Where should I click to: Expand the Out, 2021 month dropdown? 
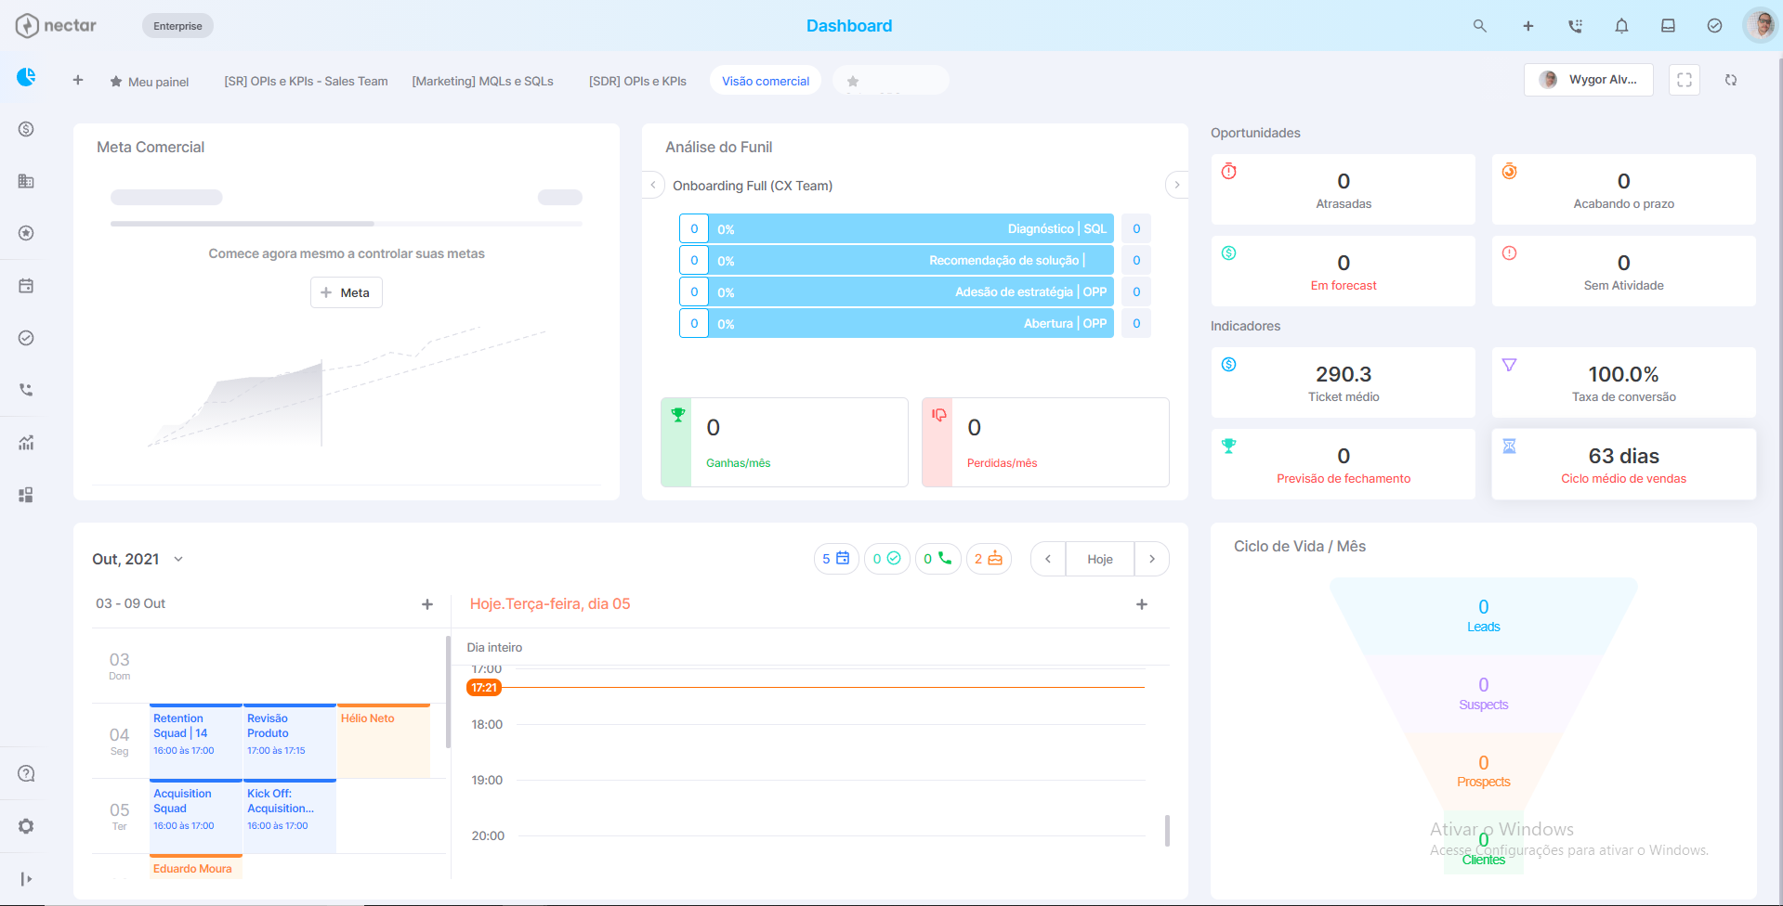pyautogui.click(x=138, y=559)
